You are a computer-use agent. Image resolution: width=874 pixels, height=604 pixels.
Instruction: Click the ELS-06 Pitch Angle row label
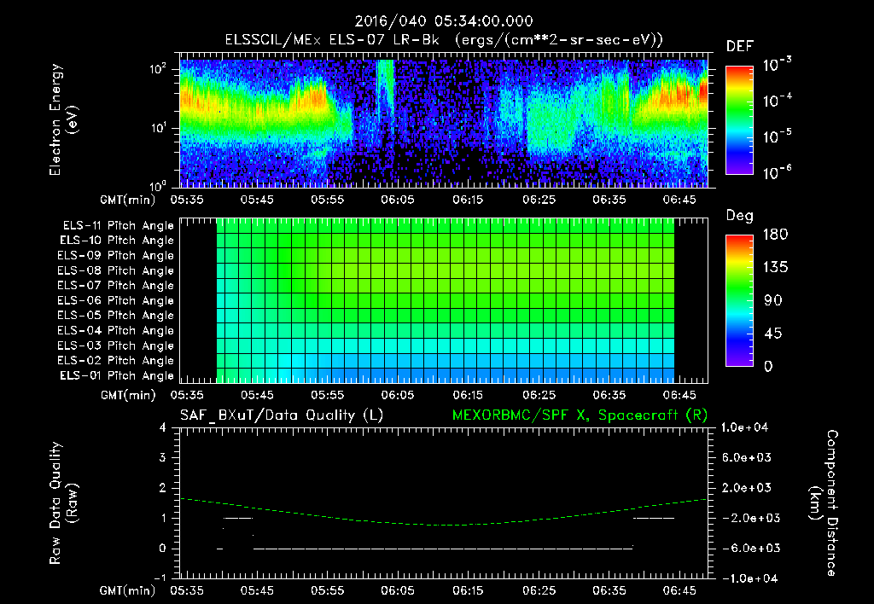tap(115, 300)
